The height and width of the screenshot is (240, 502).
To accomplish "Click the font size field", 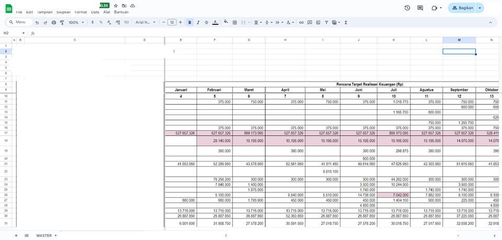I will tap(172, 22).
